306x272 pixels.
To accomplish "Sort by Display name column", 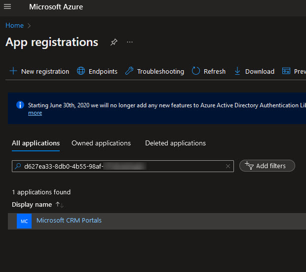I will coord(38,205).
